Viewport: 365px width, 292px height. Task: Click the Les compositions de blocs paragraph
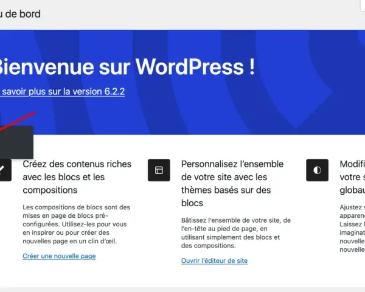coord(77,224)
